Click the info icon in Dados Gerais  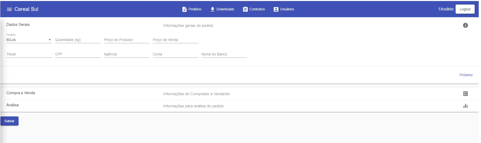tap(465, 25)
